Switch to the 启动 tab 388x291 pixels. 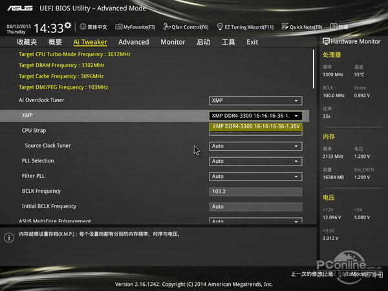tap(204, 42)
